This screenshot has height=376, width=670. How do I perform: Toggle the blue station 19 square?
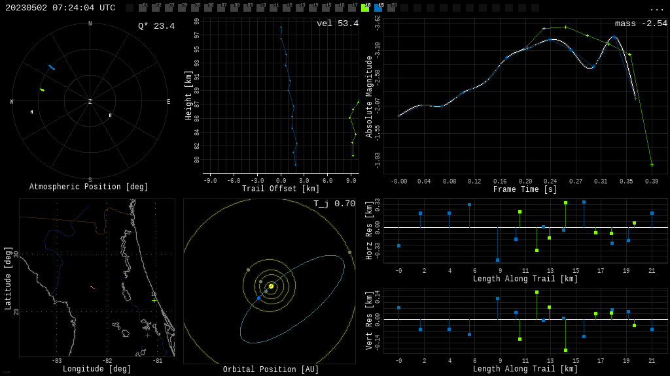pyautogui.click(x=378, y=8)
